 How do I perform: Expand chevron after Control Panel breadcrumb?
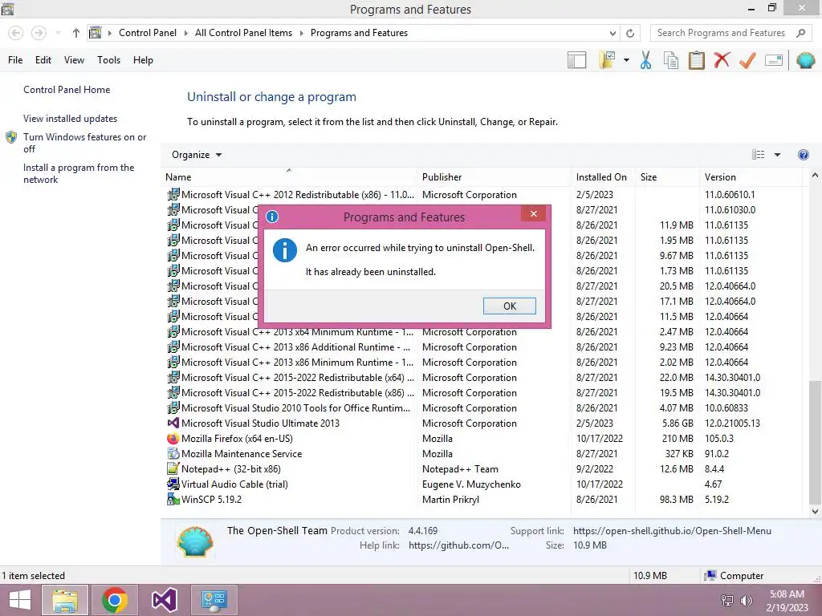click(x=185, y=33)
